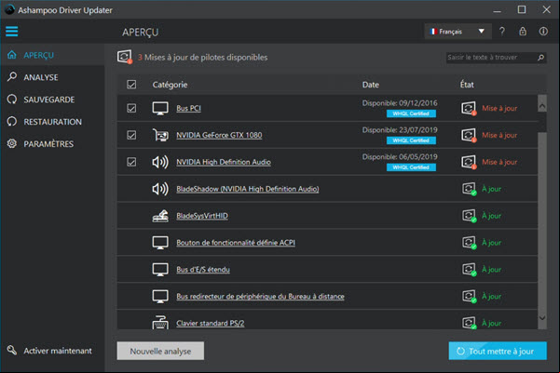The height and width of the screenshot is (373, 560).
Task: Uncheck the Bus PCI checkbox
Action: click(x=131, y=108)
